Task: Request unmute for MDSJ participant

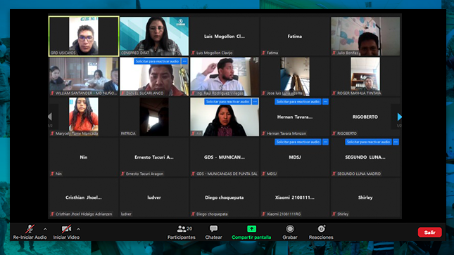Action: click(x=298, y=142)
